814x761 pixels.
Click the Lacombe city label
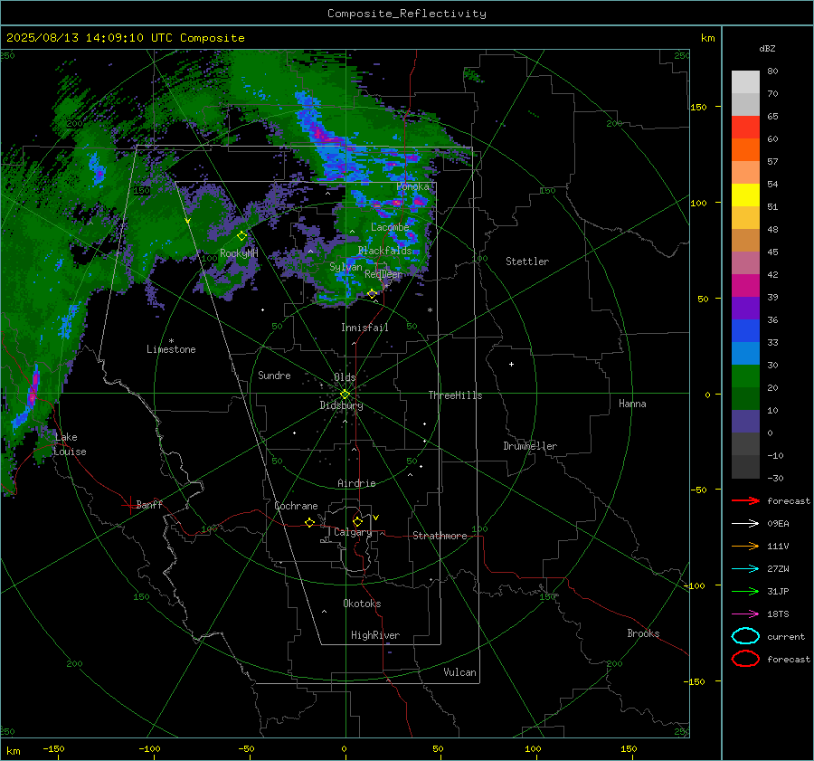pyautogui.click(x=390, y=227)
